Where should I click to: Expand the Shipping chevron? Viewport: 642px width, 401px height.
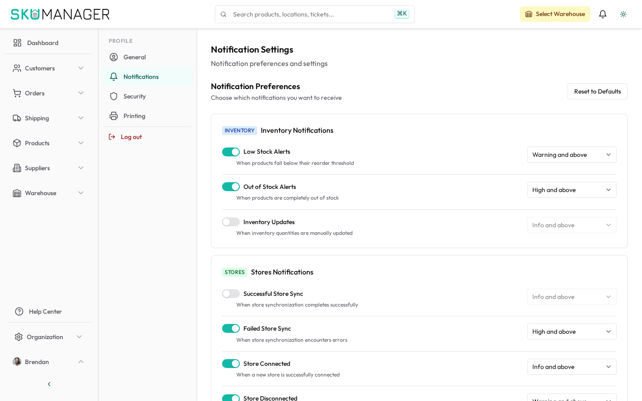click(81, 118)
